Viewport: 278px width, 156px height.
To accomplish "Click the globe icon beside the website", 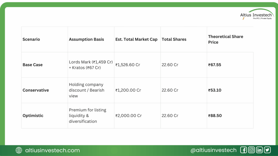I will click(x=19, y=150).
